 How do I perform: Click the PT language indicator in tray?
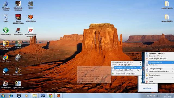point(144,96)
